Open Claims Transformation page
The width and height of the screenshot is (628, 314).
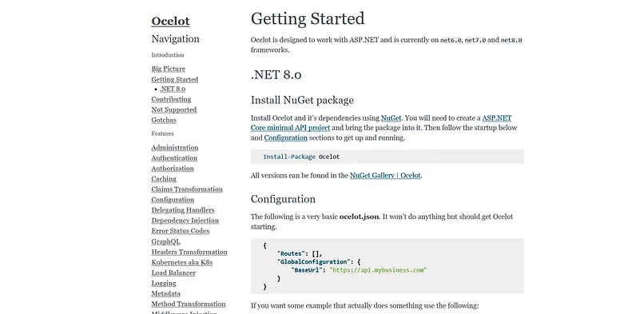[x=187, y=189]
